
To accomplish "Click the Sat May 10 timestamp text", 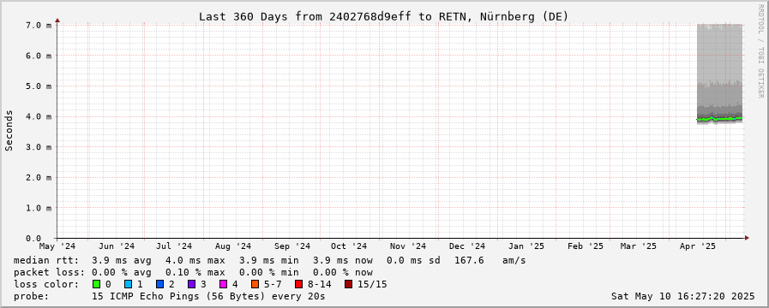I will click(682, 296).
